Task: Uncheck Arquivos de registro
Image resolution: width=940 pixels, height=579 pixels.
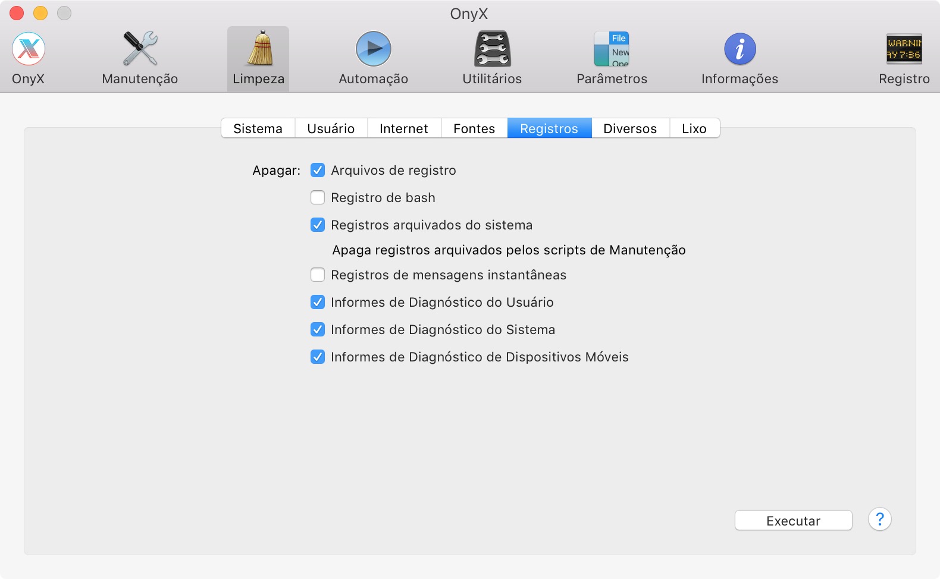Action: tap(318, 170)
